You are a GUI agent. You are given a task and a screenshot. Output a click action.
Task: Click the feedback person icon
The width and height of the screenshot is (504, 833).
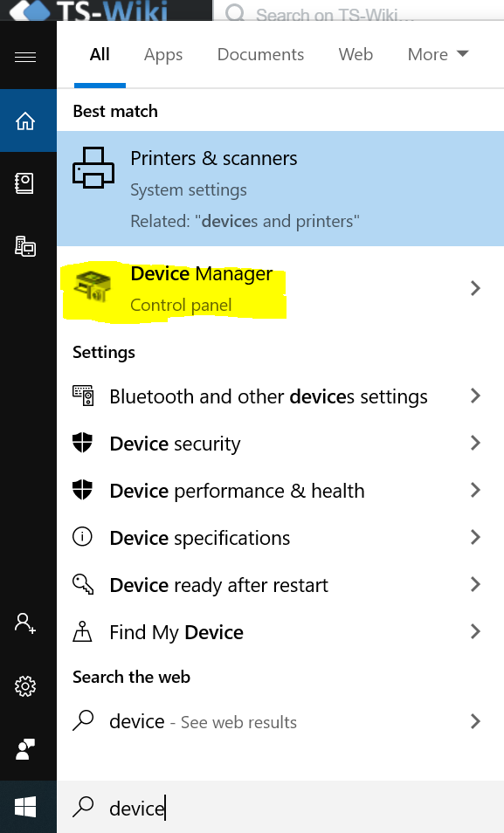click(x=25, y=749)
